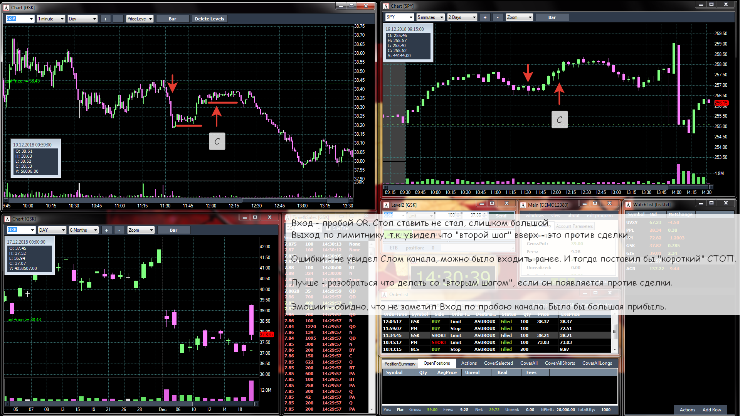Click the app icon in the bottom Chart [GSK] title bar
Image resolution: width=750 pixels, height=416 pixels.
point(7,219)
